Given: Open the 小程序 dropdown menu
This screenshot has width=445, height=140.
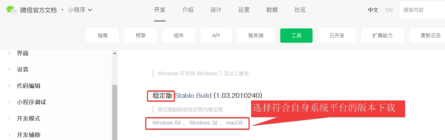Looking at the screenshot, I should click(80, 10).
